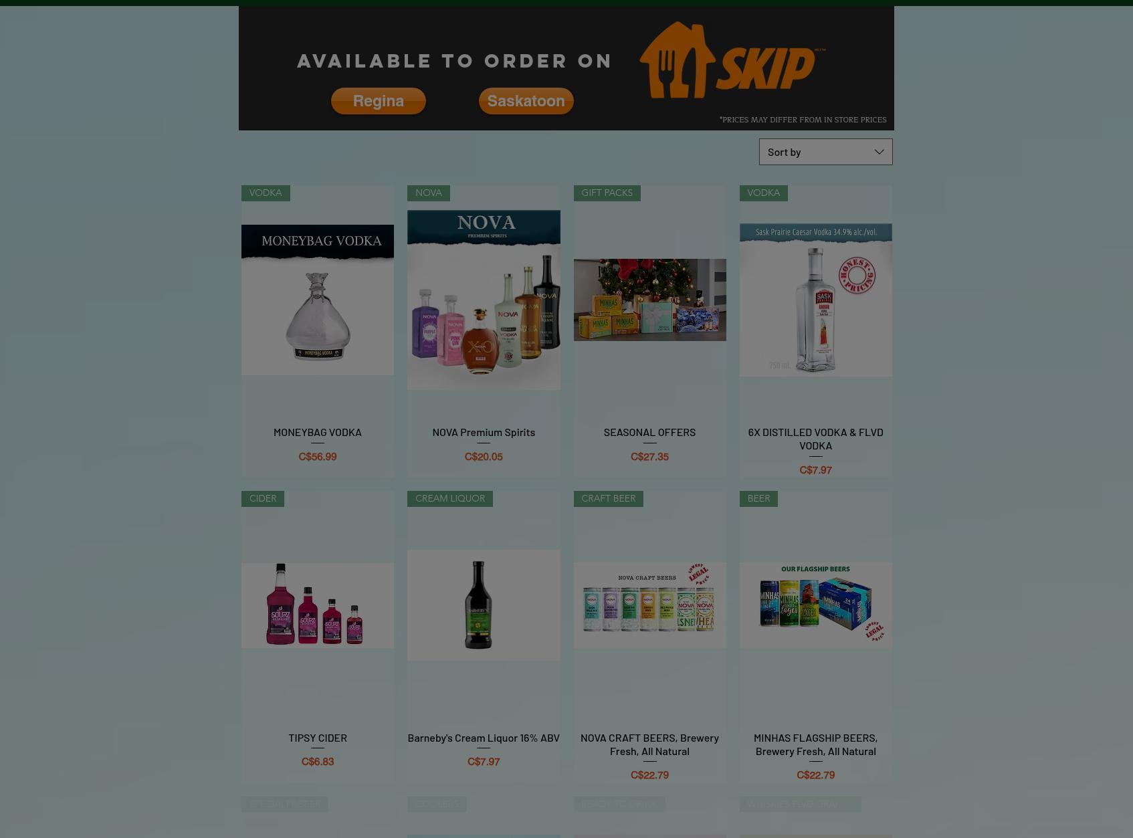Open the Saskatoon ordering button
The height and width of the screenshot is (838, 1133).
tap(526, 101)
